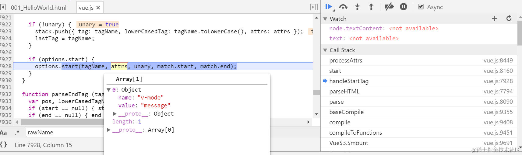Show the file navigator pane
This screenshot has height=155, width=522.
tap(3, 7)
